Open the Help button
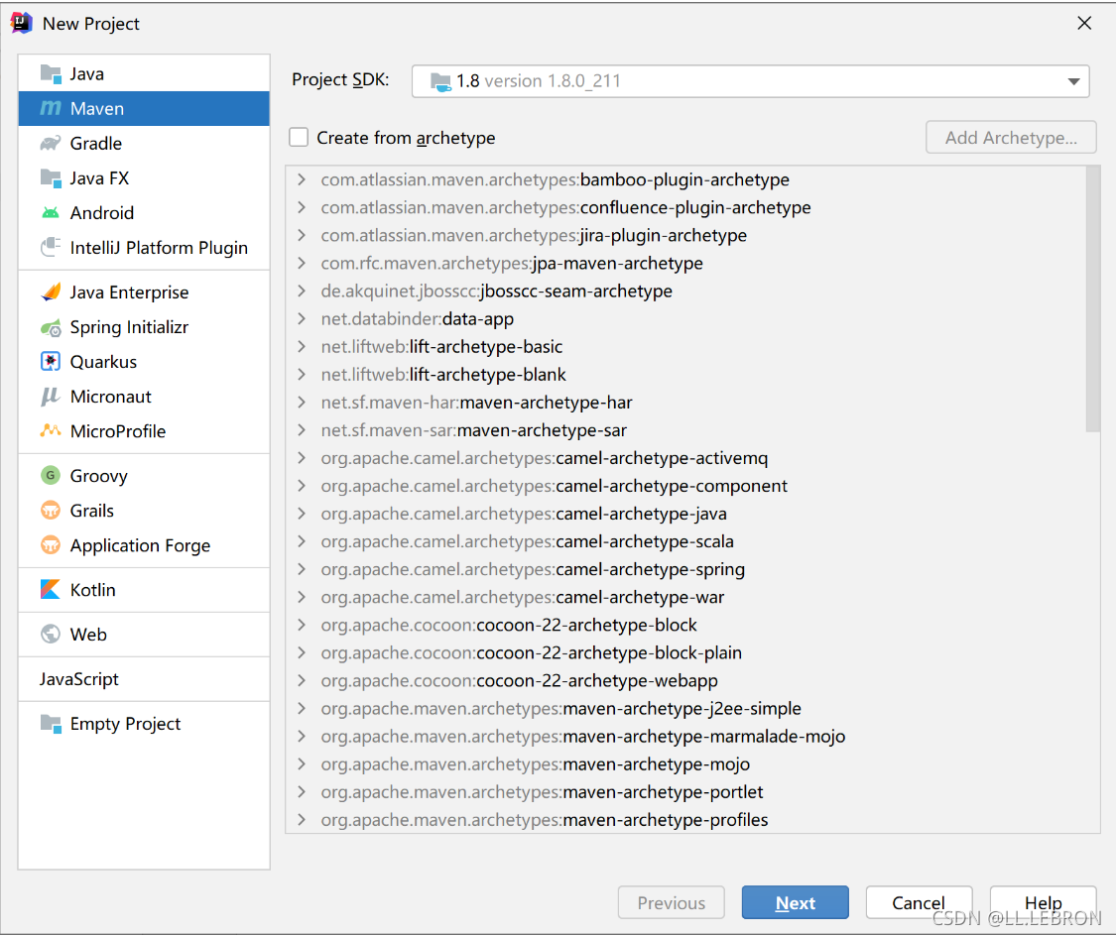 (x=1043, y=902)
